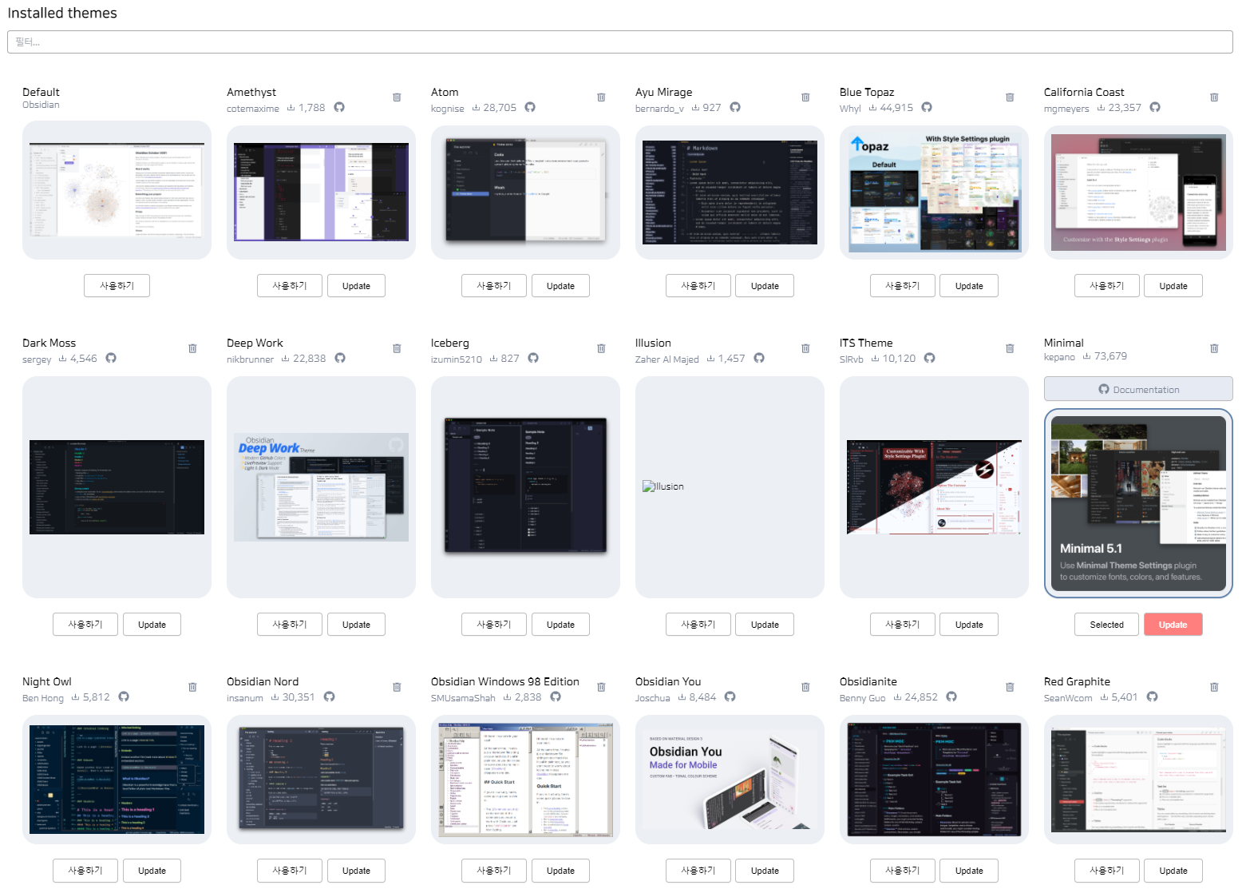Click Dark Moss trash icon
This screenshot has height=893, width=1246.
click(x=192, y=348)
